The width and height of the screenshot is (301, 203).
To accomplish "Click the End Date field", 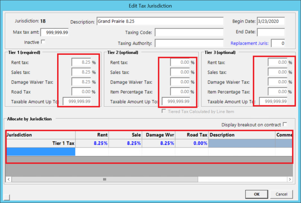I will [x=271, y=32].
